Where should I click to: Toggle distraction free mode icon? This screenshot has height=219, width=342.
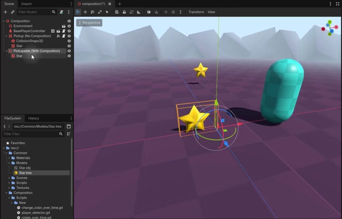click(338, 4)
